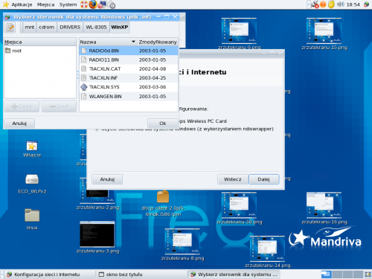
Task: Click the globe icon in panel corner
Action: click(x=366, y=4)
